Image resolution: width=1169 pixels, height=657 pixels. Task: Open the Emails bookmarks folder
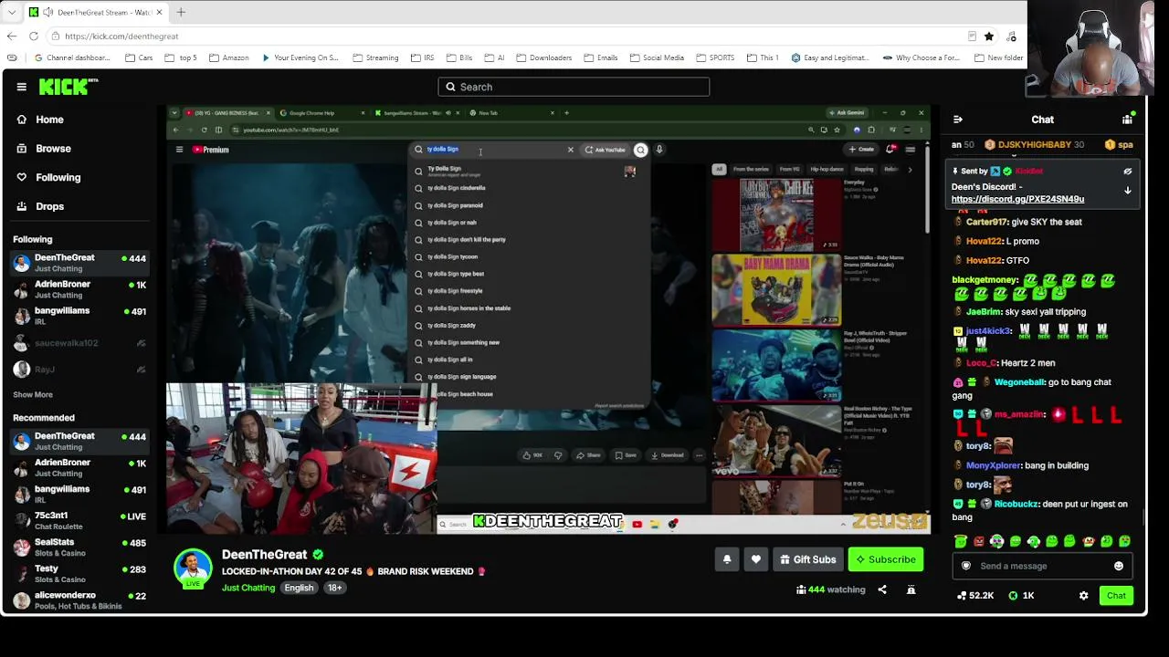(600, 57)
